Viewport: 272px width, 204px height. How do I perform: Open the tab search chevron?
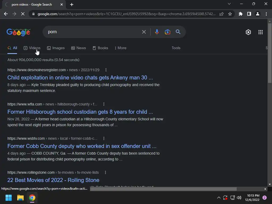pos(229,4)
